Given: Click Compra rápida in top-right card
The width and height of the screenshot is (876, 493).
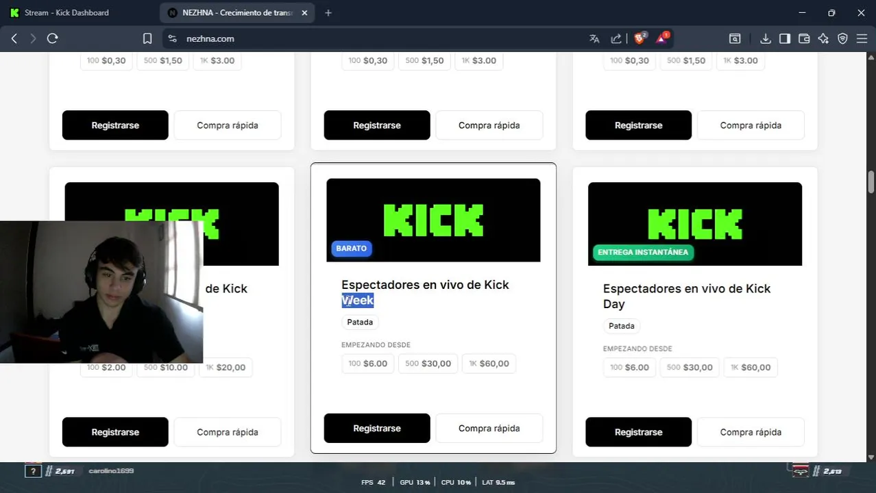Looking at the screenshot, I should point(751,125).
